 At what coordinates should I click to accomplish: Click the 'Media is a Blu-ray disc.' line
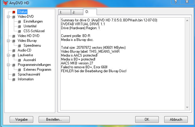tap(77, 40)
